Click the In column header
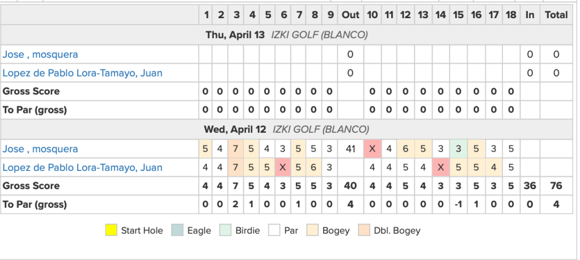The image size is (580, 260). (x=530, y=15)
